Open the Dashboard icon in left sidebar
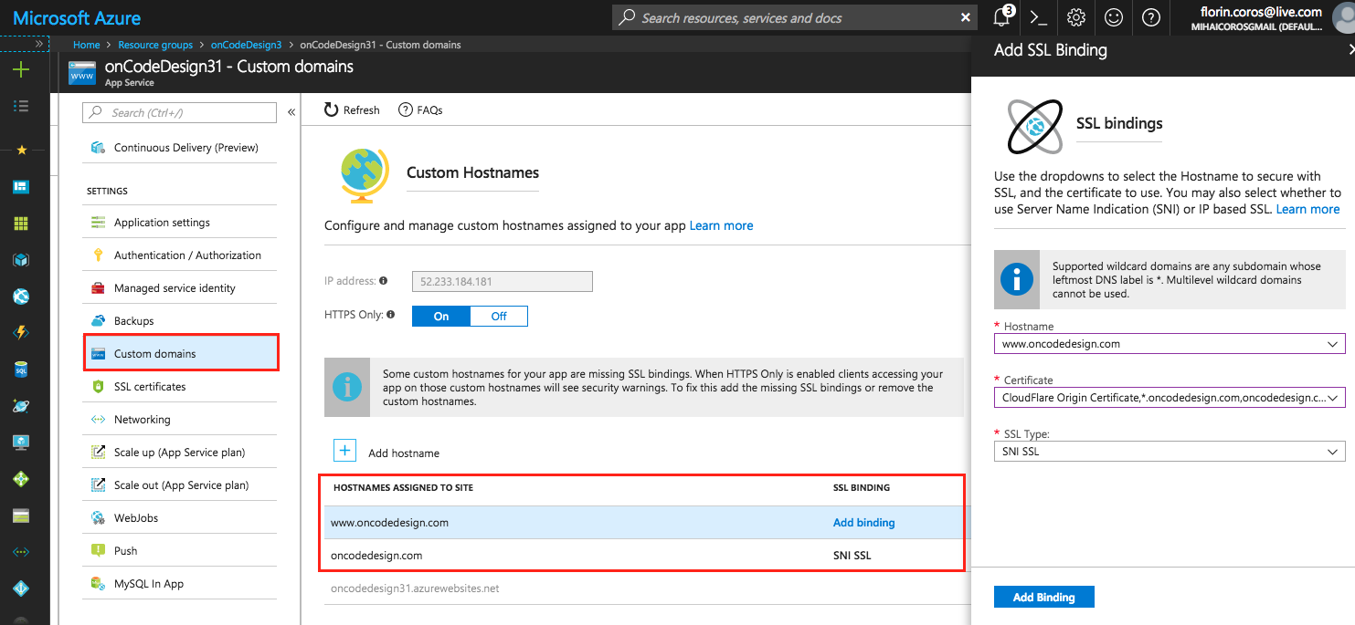1355x625 pixels. pyautogui.click(x=20, y=187)
